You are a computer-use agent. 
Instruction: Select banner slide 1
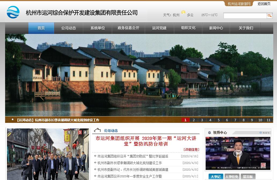coord(185,120)
